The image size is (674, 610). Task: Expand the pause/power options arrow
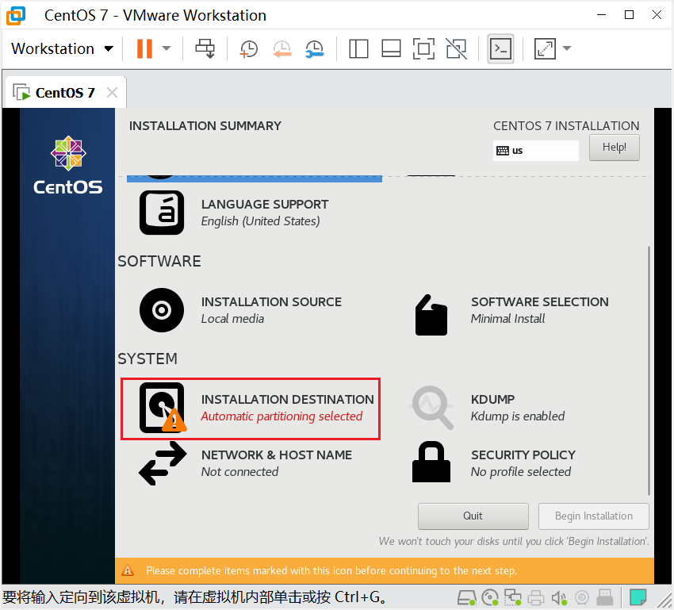(x=167, y=49)
